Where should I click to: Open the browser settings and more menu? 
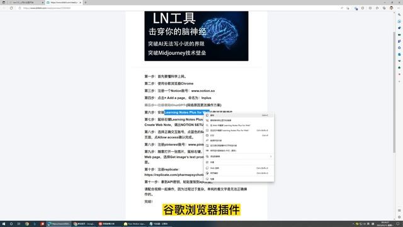coord(399,8)
